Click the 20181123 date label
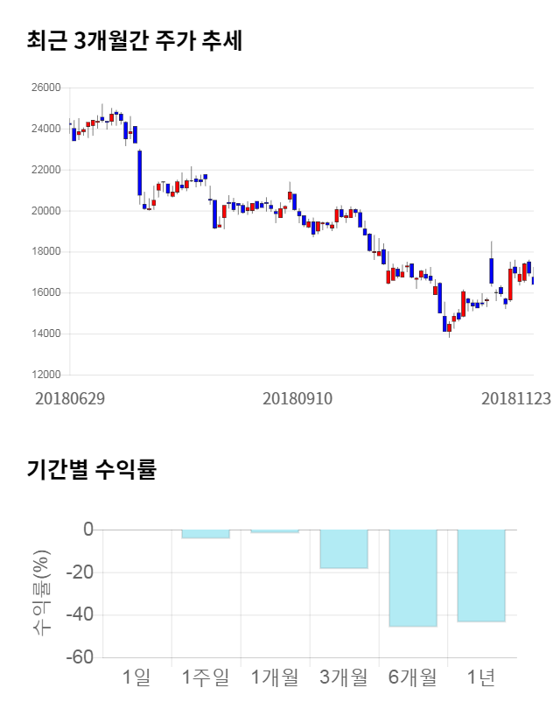Screen dimensions: 560x709 tap(516, 398)
